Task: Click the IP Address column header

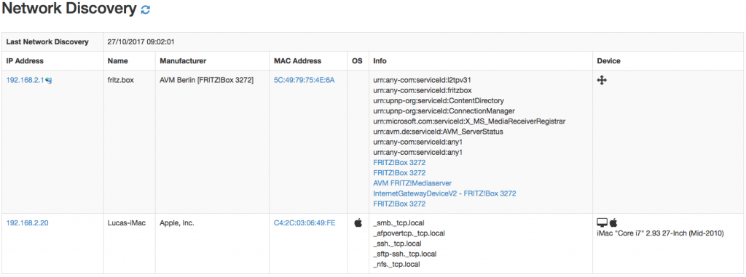Action: point(25,61)
